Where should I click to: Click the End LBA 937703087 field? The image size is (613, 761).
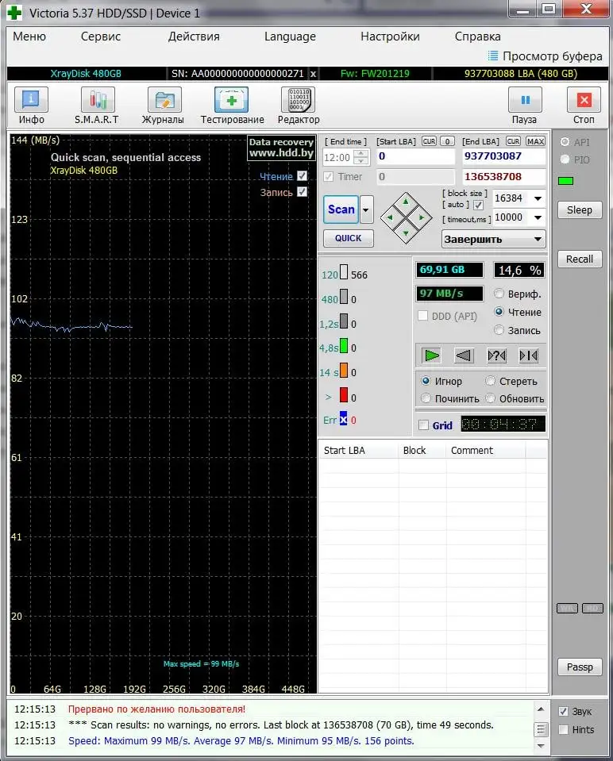pyautogui.click(x=503, y=156)
